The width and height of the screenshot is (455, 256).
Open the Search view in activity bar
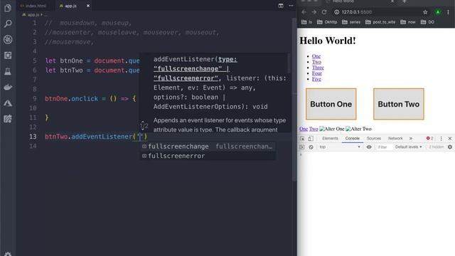(8, 23)
